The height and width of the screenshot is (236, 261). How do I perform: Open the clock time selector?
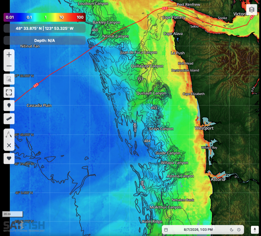pos(239,230)
